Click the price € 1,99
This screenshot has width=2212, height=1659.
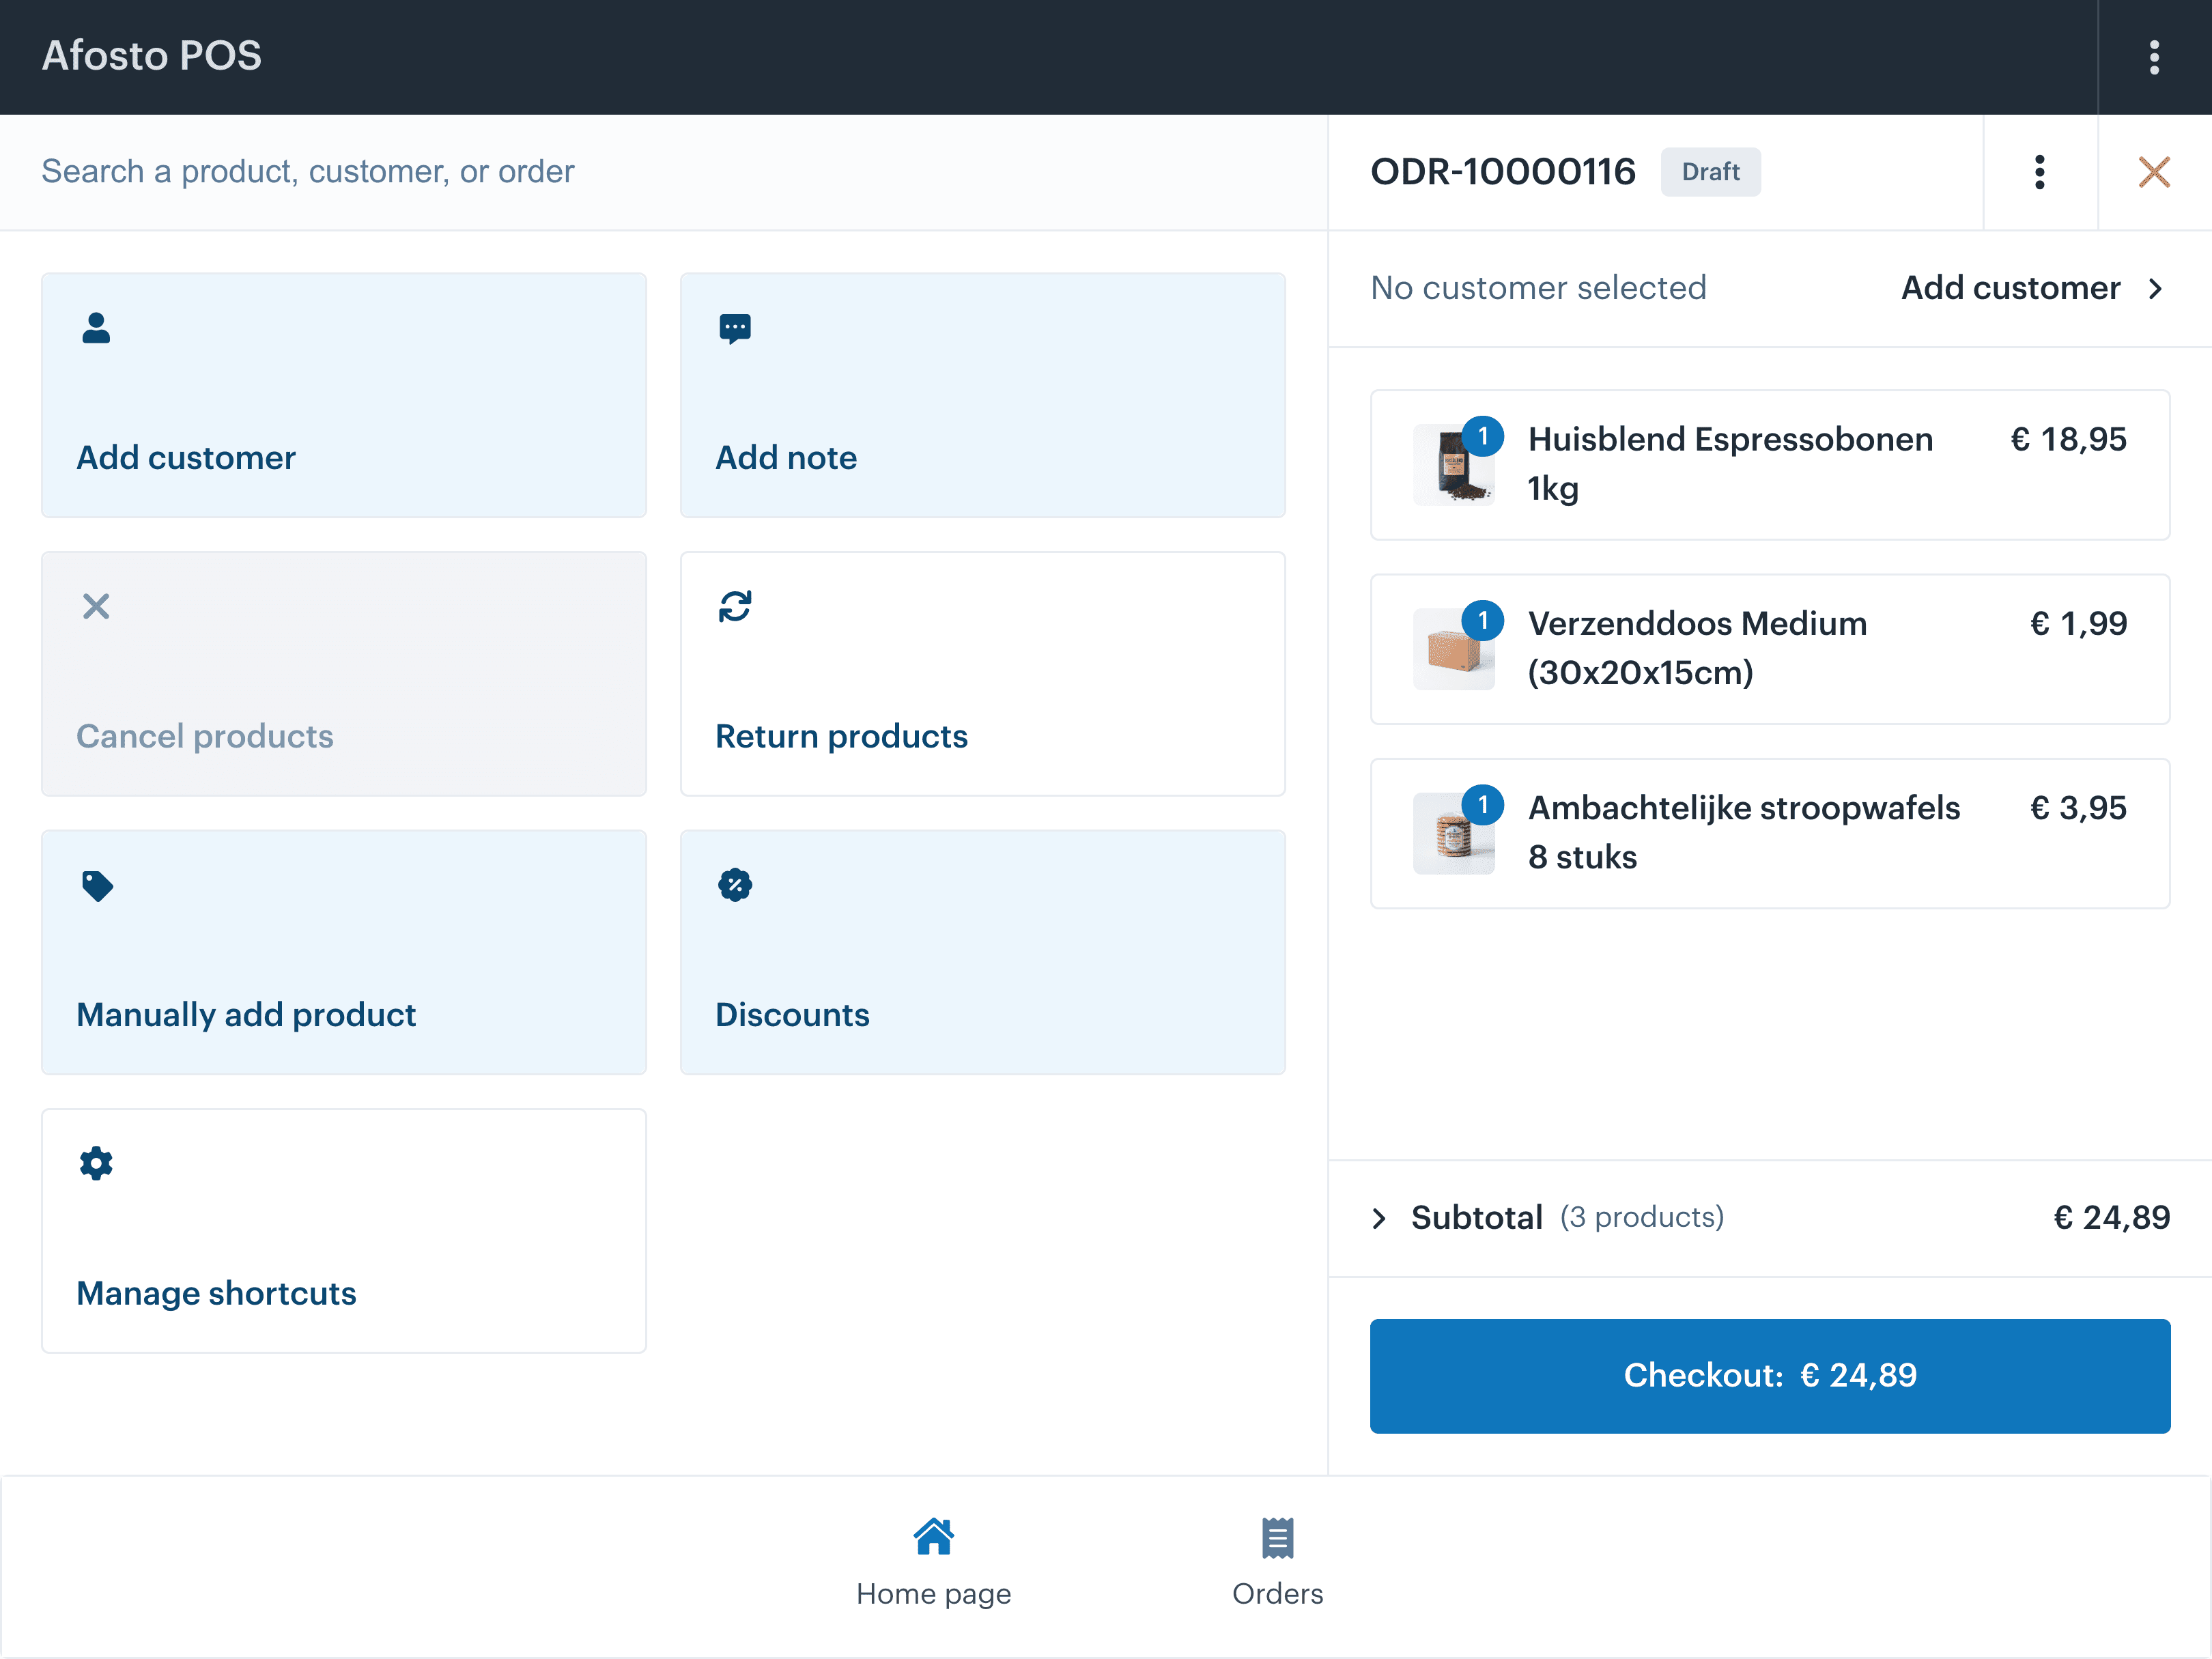2079,623
